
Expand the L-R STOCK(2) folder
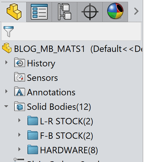(19, 120)
